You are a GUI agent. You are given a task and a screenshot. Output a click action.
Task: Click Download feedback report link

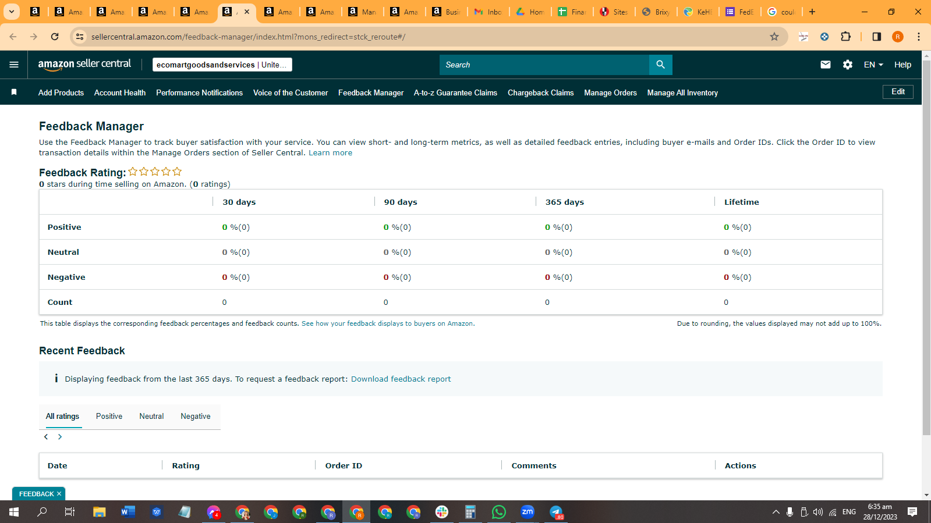click(401, 379)
